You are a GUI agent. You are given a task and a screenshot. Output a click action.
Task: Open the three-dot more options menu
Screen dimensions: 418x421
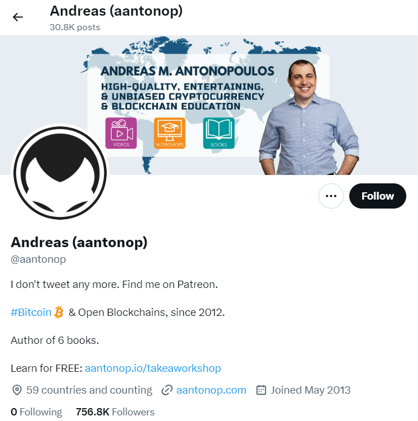coord(331,196)
